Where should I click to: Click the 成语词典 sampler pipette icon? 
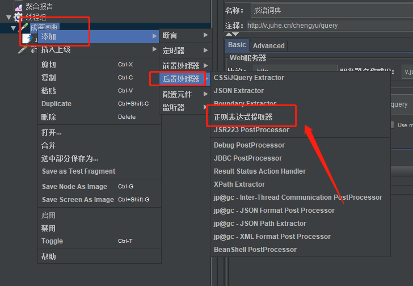(x=23, y=27)
